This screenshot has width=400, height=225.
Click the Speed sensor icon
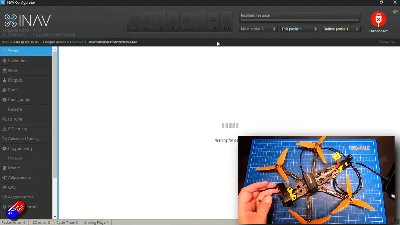pos(226,22)
